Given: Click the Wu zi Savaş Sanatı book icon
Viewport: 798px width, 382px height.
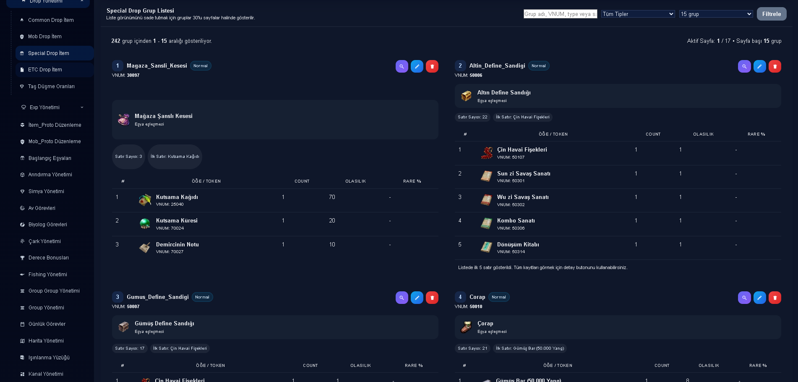Looking at the screenshot, I should click(x=486, y=200).
